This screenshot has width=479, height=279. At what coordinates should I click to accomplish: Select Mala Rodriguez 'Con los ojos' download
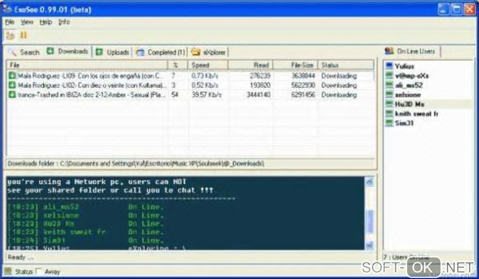point(191,75)
